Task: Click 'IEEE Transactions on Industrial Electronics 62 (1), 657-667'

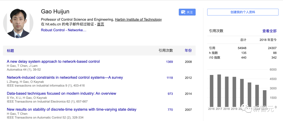Action: [47, 102]
